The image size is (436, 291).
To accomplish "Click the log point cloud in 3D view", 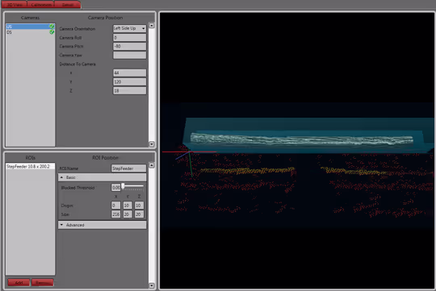I will click(x=302, y=139).
